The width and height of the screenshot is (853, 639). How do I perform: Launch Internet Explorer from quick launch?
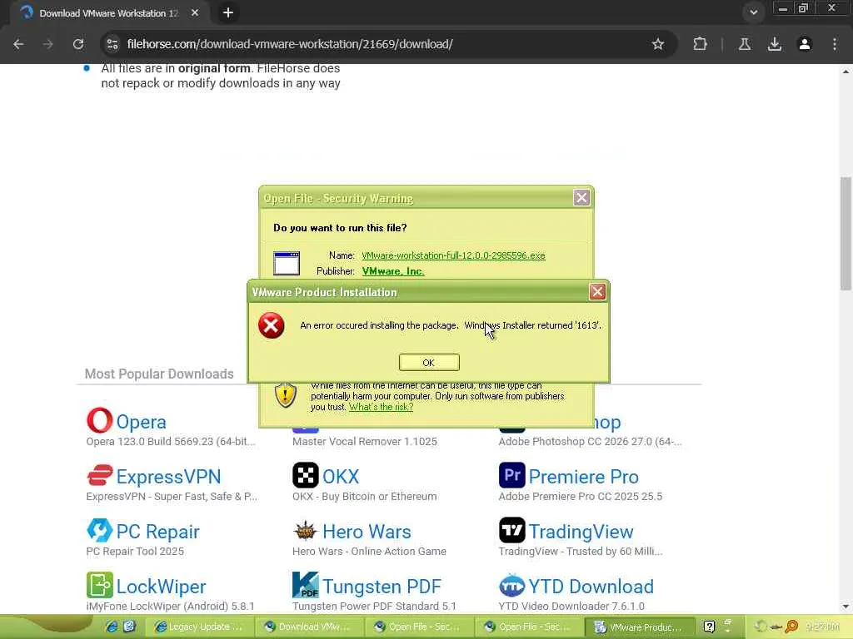click(112, 627)
